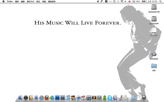Open the 顯示方式 menu
This screenshot has width=164, height=102.
pyautogui.click(x=30, y=2)
